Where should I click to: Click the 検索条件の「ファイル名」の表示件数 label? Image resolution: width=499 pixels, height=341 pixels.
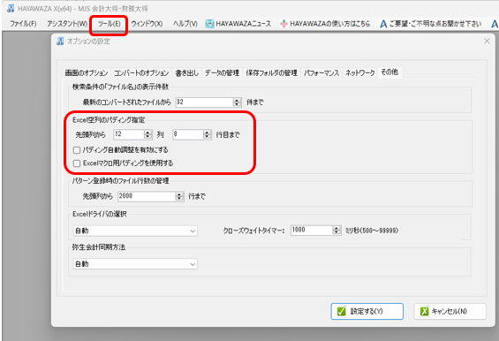[x=120, y=87]
